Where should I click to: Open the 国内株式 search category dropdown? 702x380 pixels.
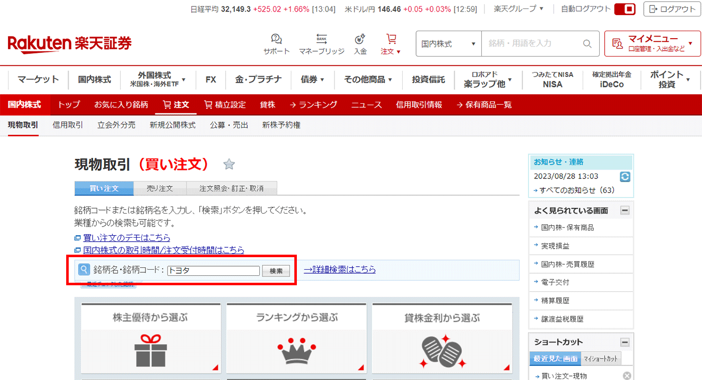coord(449,44)
